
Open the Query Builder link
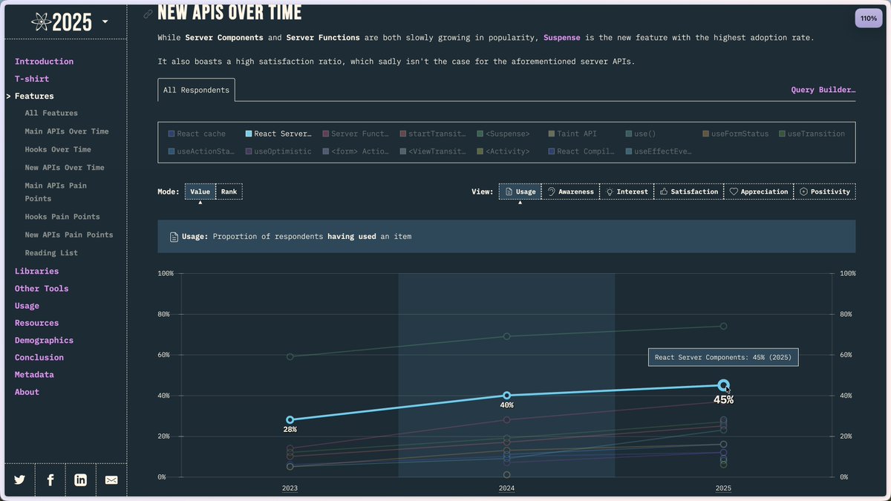point(823,90)
